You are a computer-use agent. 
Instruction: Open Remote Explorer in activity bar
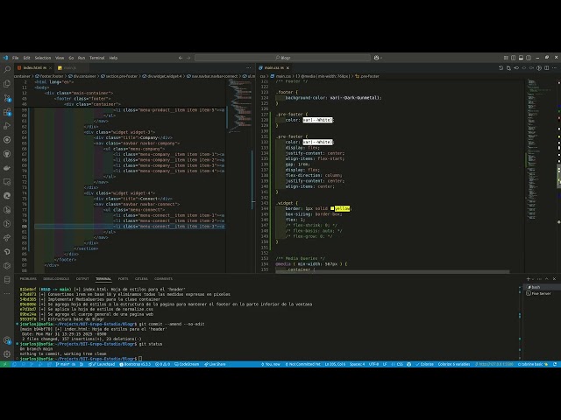point(7,182)
